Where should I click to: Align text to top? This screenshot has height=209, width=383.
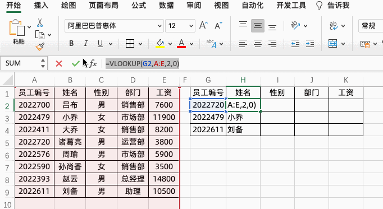click(243, 24)
